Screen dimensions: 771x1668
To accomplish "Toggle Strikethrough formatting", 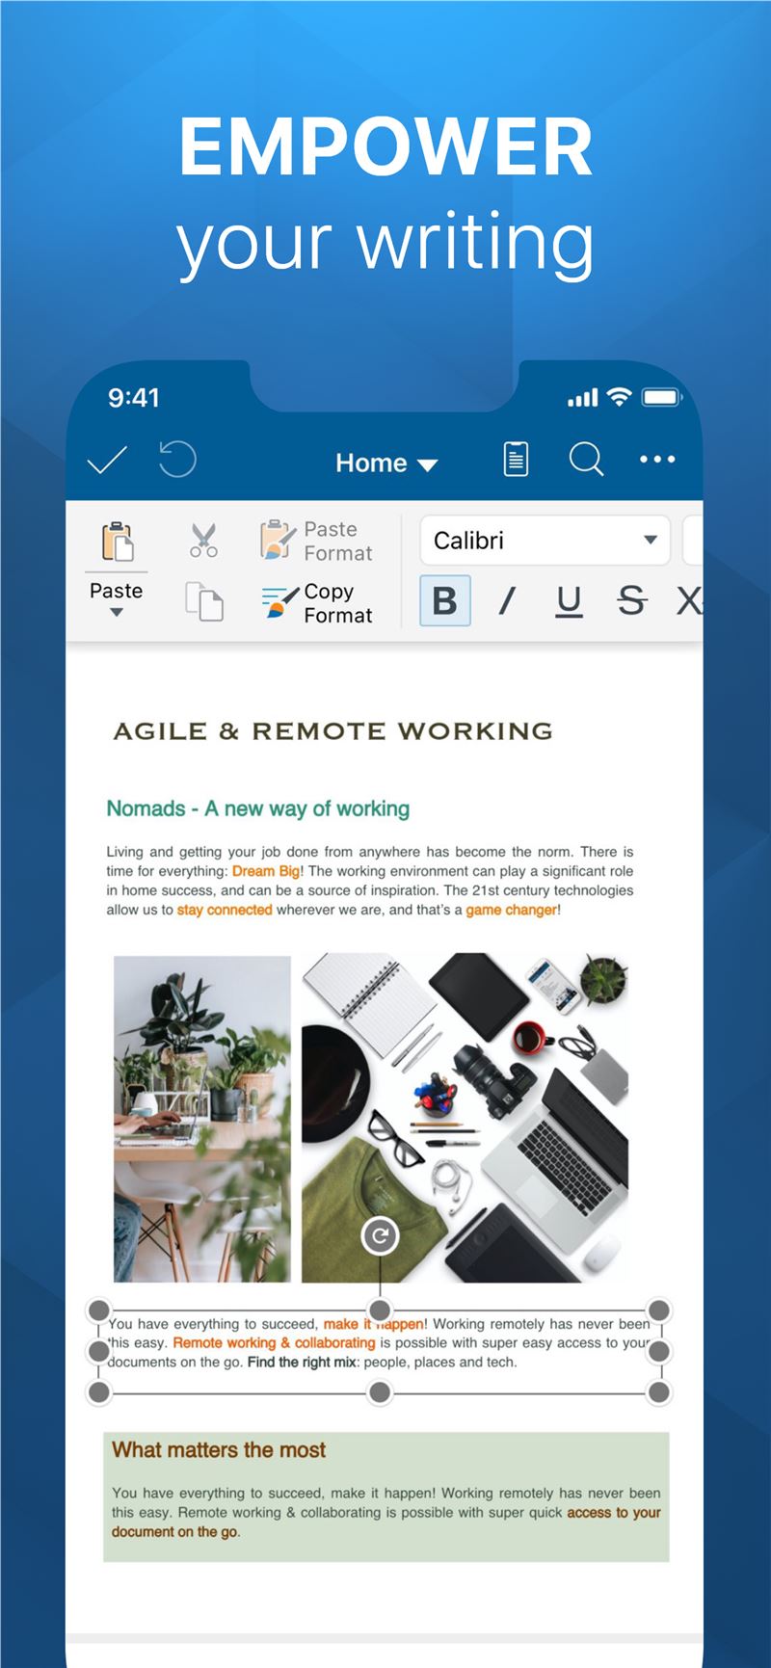I will click(632, 601).
